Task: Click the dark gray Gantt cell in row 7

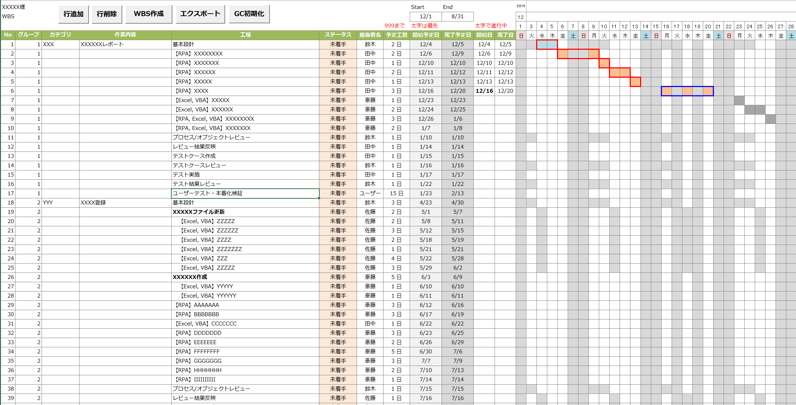Action: pos(739,100)
